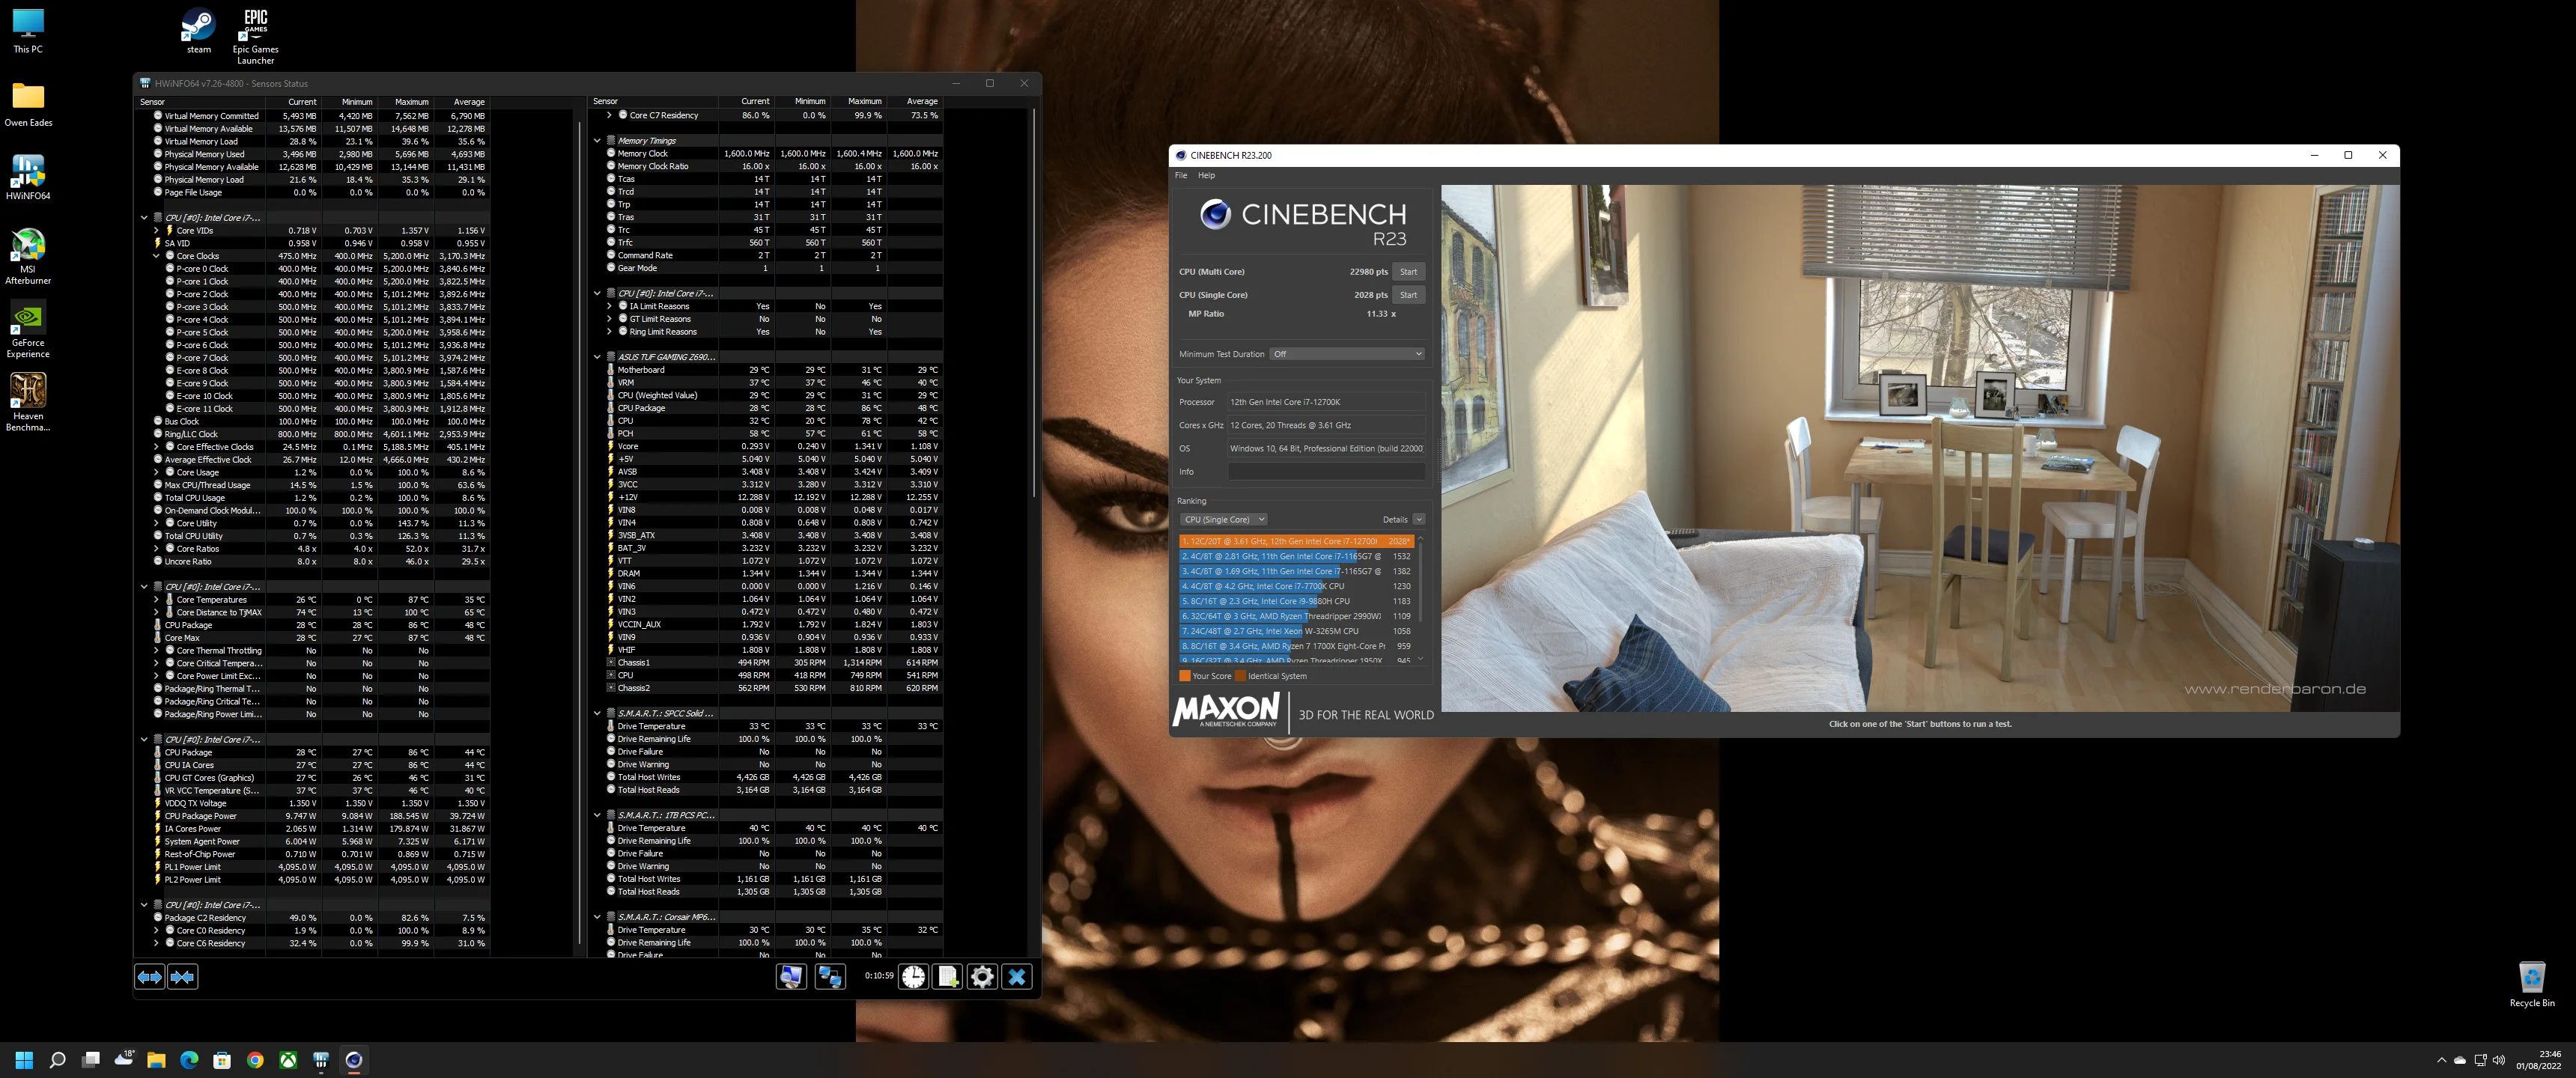This screenshot has width=2576, height=1078.
Task: Open Xbox app from taskbar
Action: coord(288,1060)
